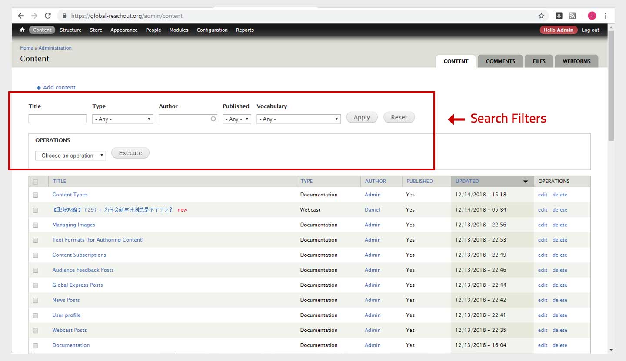Open the Reports admin menu
The height and width of the screenshot is (361, 626).
245,30
